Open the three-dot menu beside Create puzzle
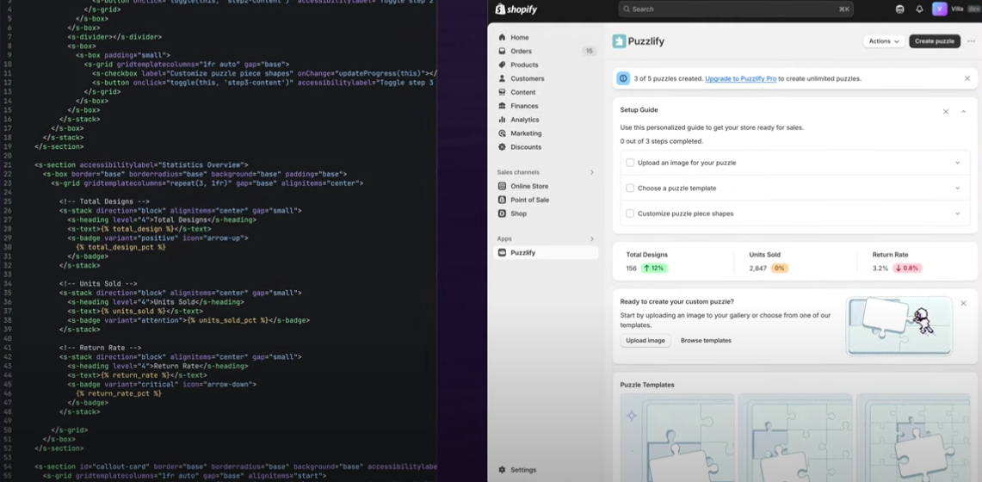Viewport: 982px width, 482px height. 972,40
